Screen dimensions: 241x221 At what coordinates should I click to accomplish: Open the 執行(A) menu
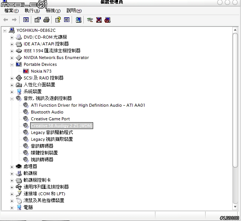[32, 11]
